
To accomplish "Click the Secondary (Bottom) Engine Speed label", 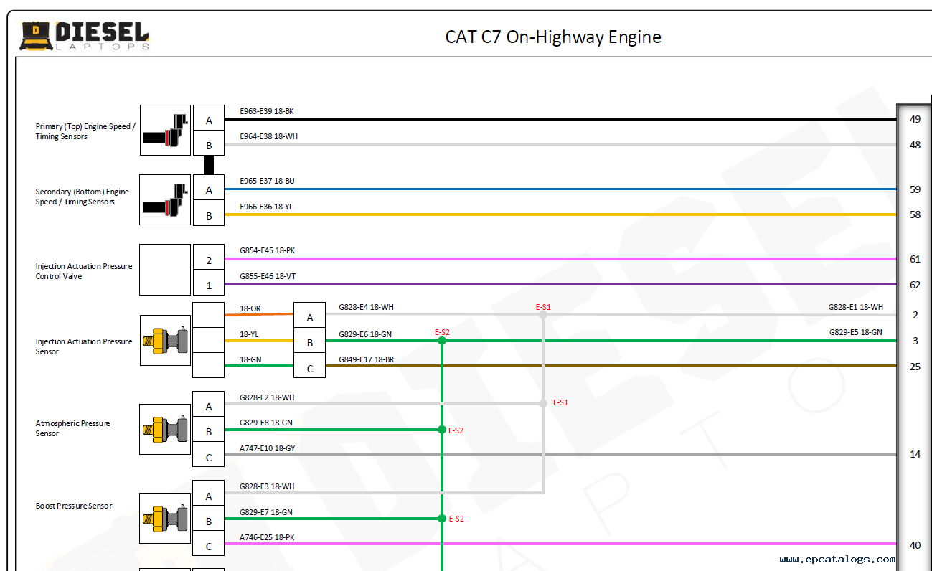I will (83, 197).
